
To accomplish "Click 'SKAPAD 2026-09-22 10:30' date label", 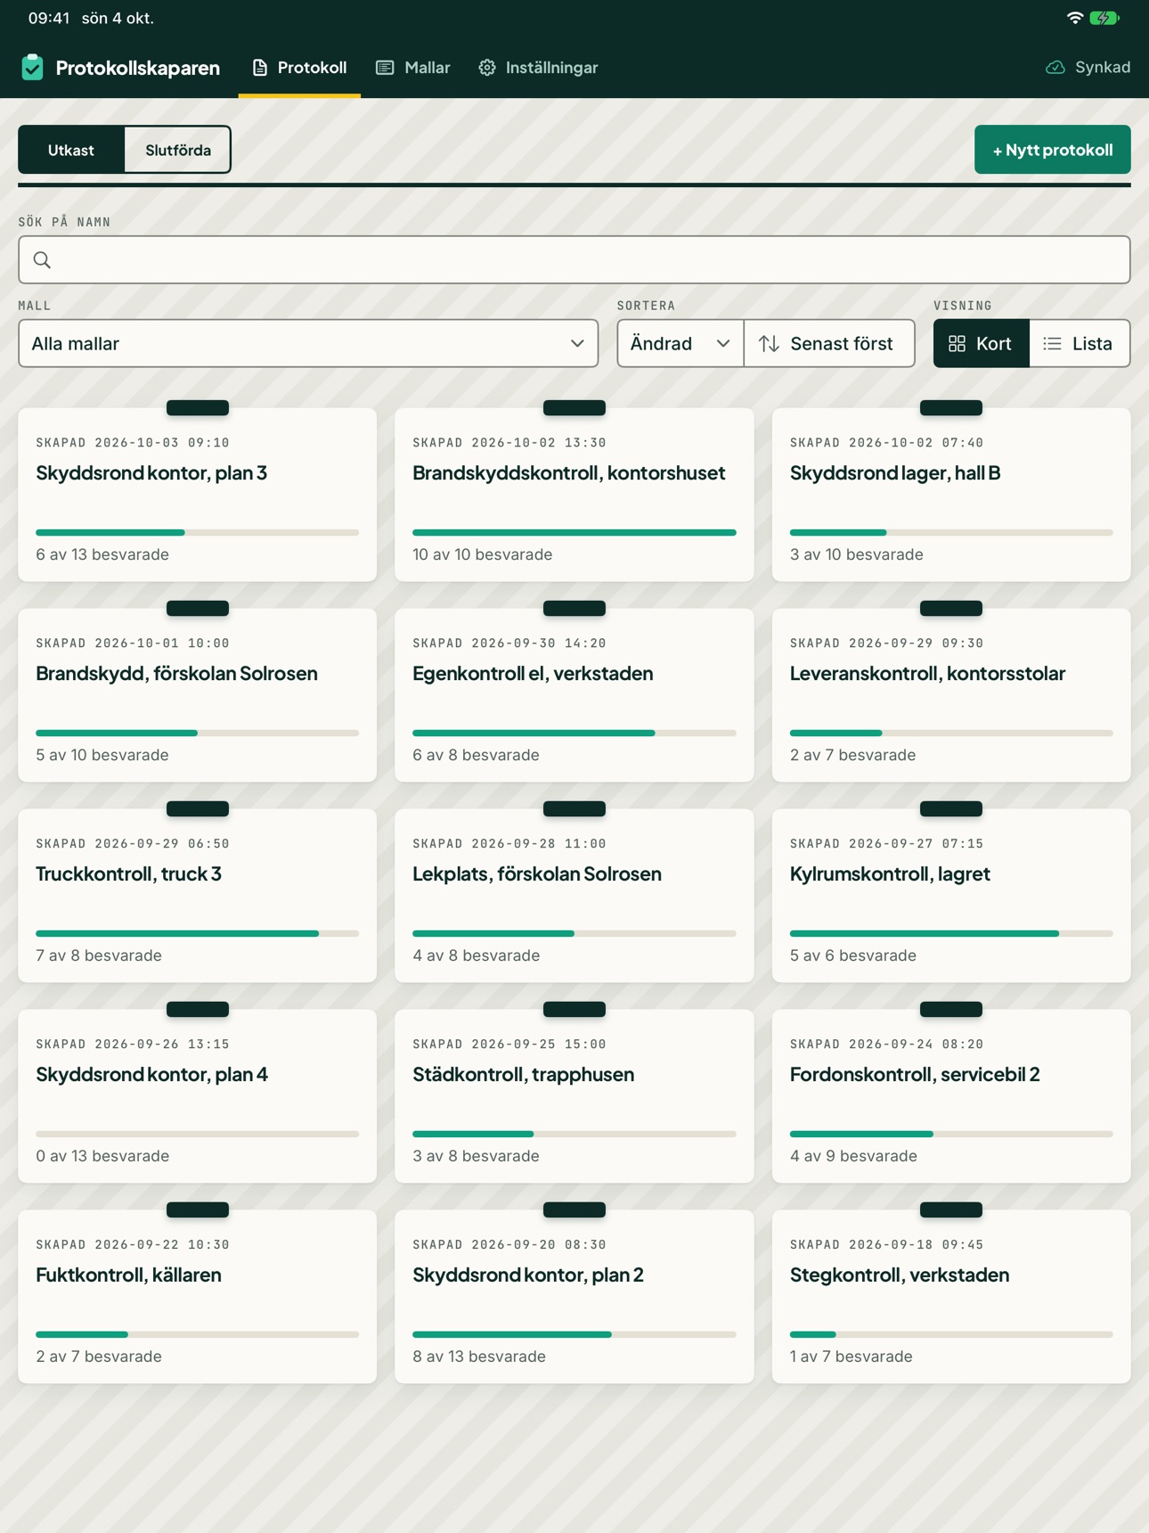I will [133, 1245].
